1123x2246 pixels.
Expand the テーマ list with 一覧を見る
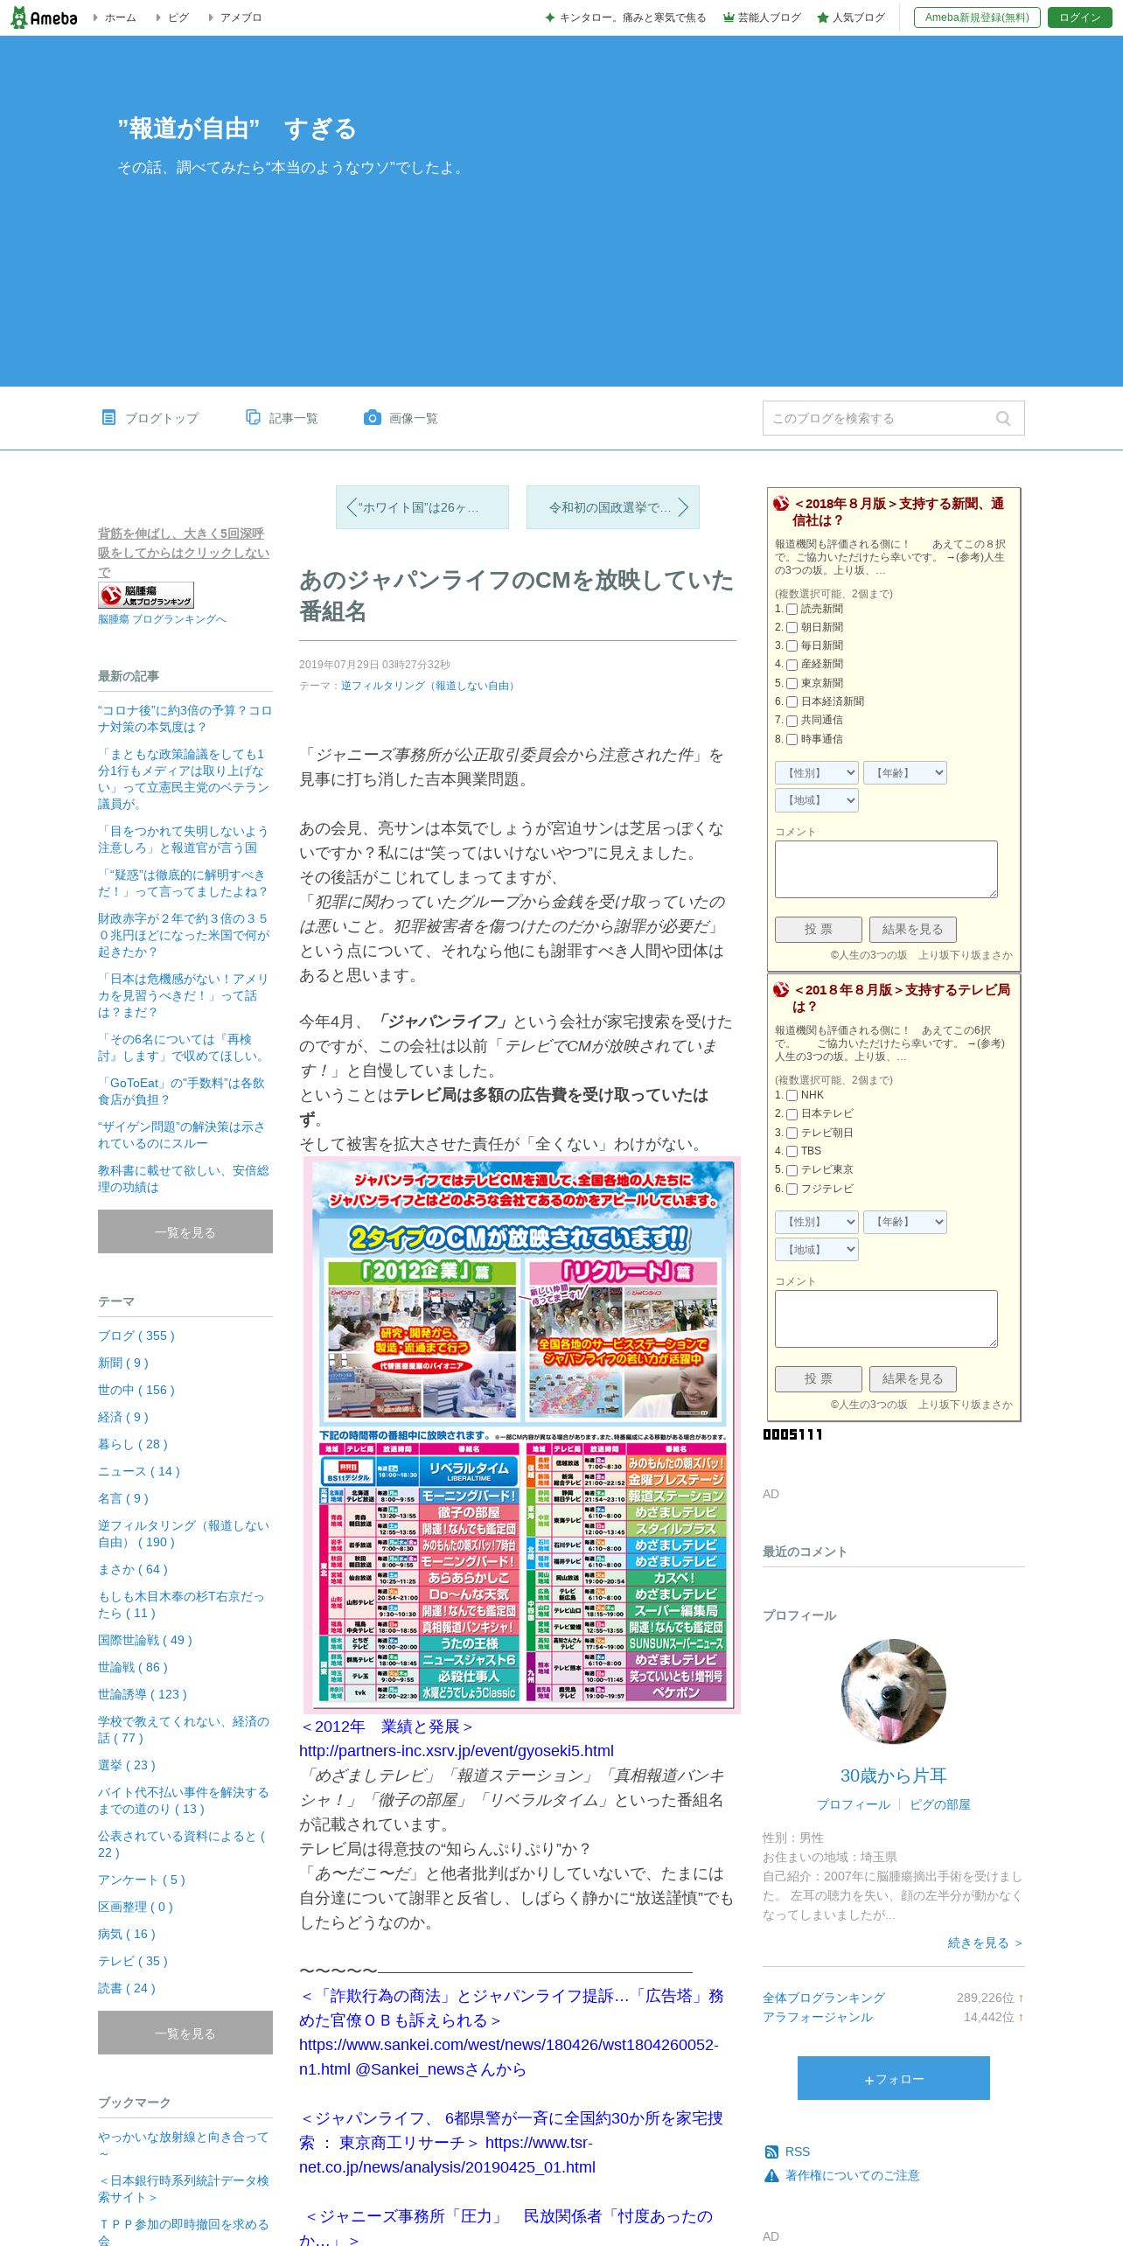(185, 2033)
